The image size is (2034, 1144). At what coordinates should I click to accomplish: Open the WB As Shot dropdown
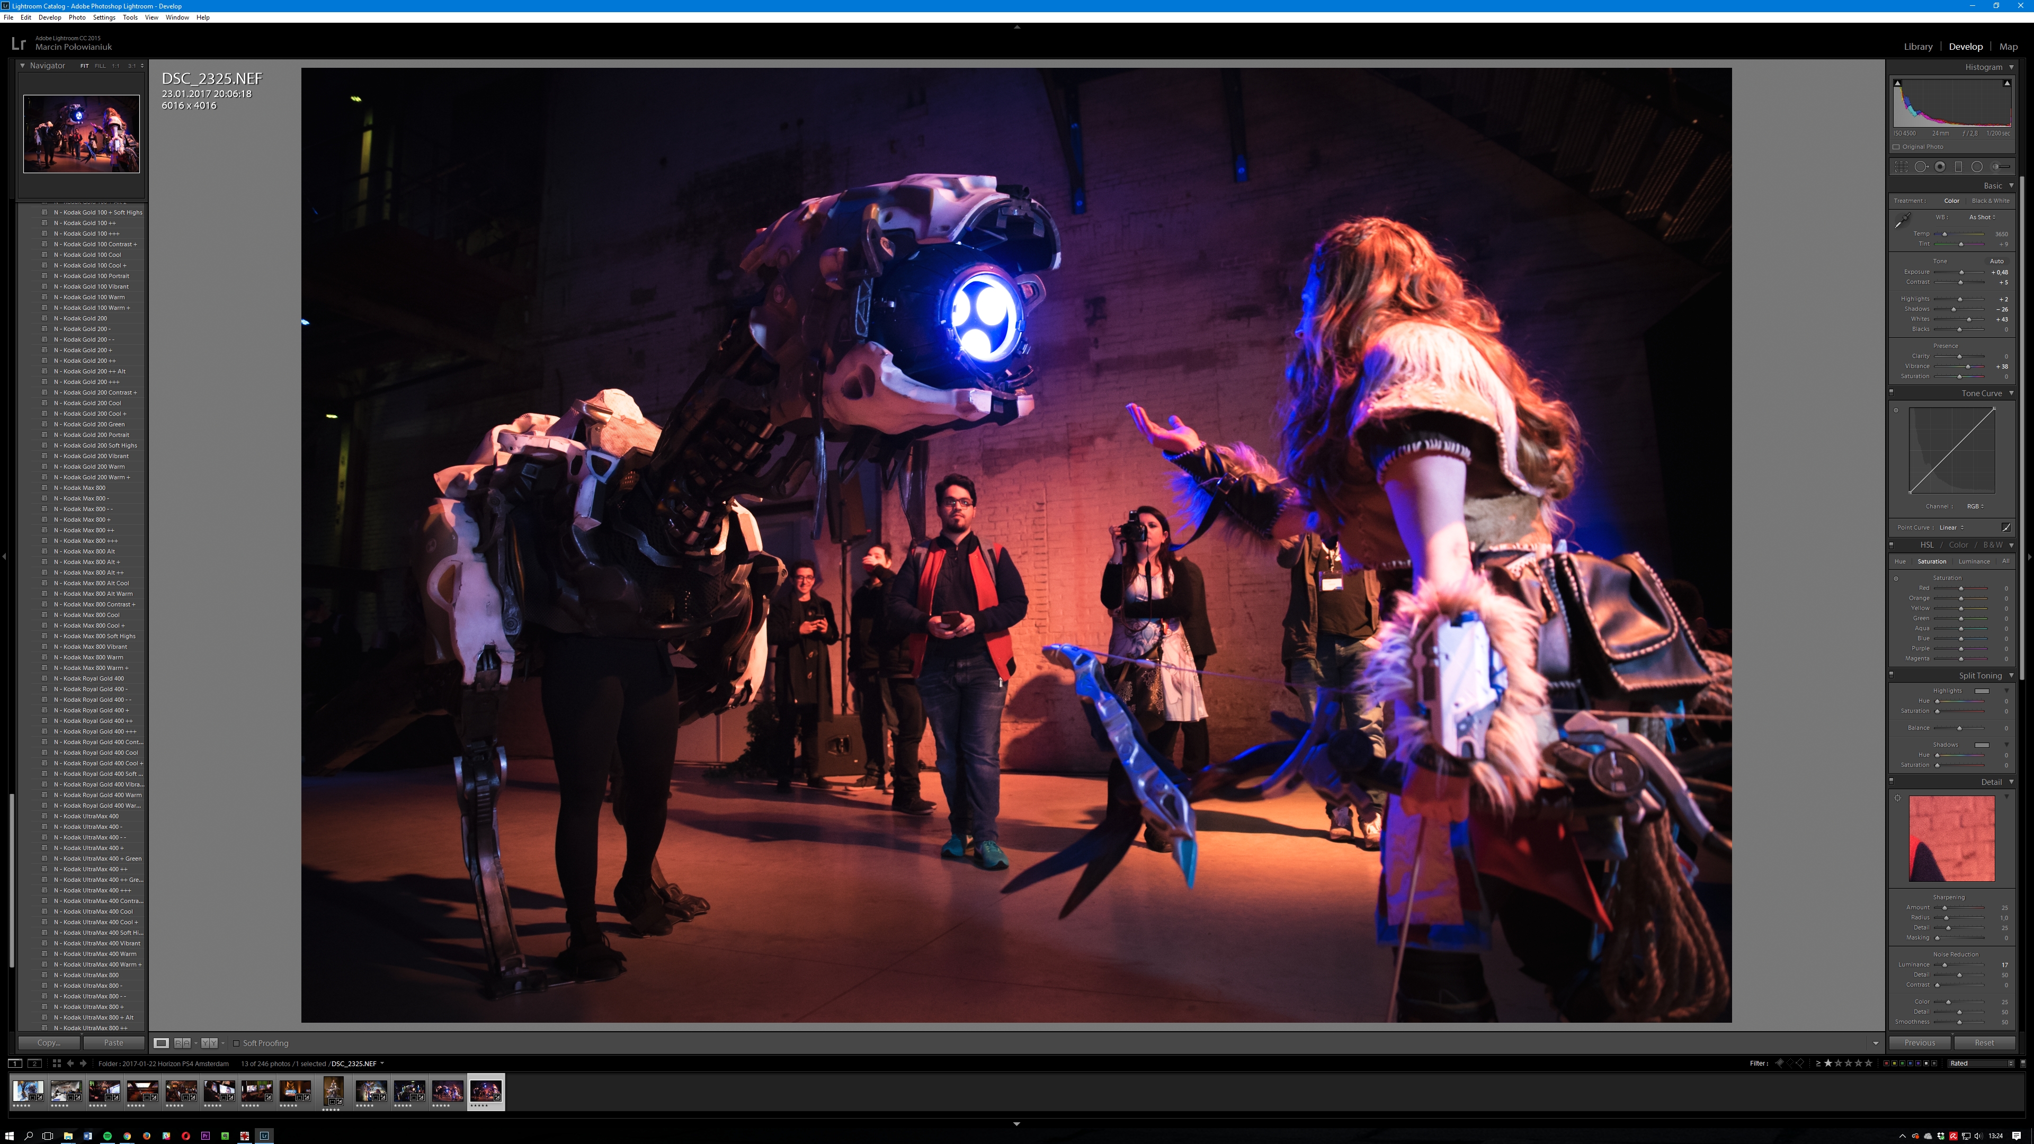click(x=1982, y=217)
